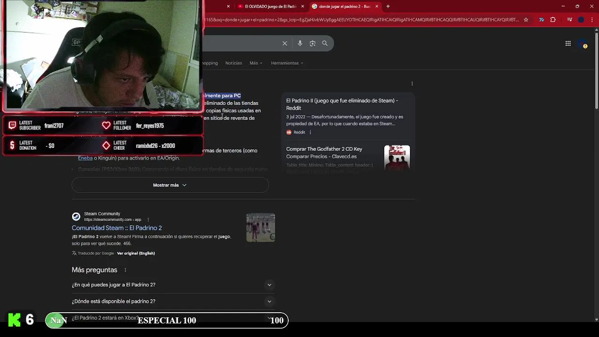Open 'Comunidad Steam :: El Padrino 2' result
Image resolution: width=599 pixels, height=337 pixels.
pyautogui.click(x=117, y=228)
